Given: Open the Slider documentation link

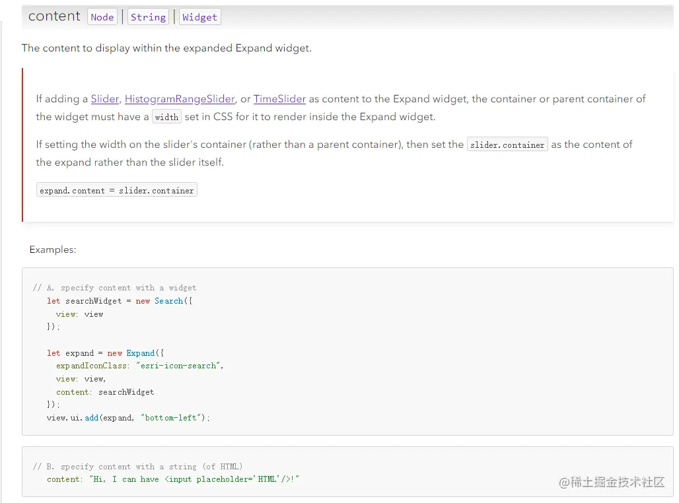Looking at the screenshot, I should click(104, 99).
